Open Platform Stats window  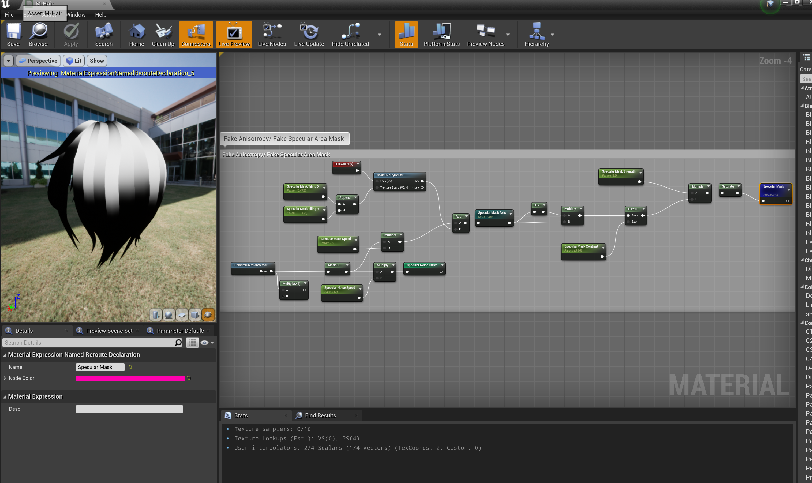point(442,35)
